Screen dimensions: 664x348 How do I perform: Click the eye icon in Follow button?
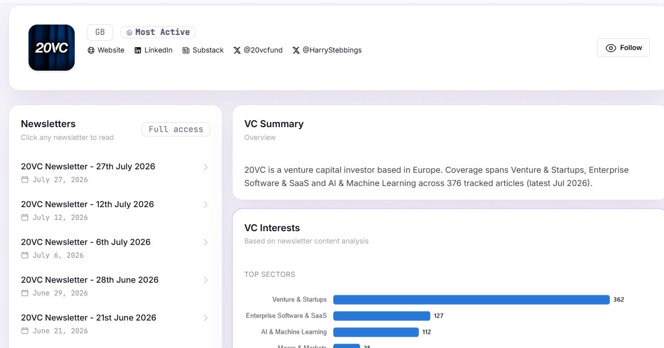(x=611, y=48)
